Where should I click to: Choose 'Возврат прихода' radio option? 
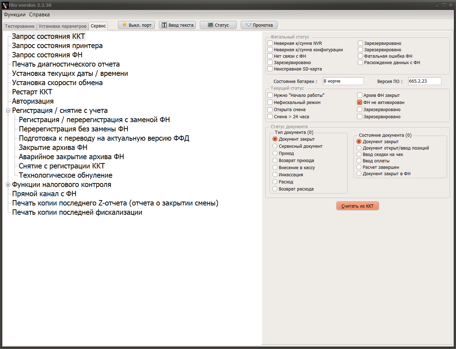[275, 161]
